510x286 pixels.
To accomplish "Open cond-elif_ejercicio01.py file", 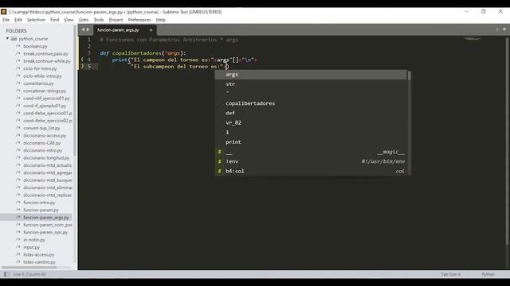I will coord(46,99).
